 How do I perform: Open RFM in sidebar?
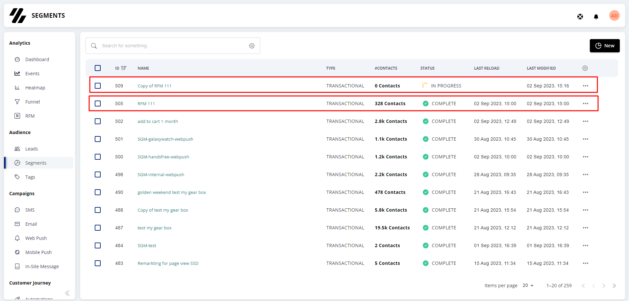30,116
